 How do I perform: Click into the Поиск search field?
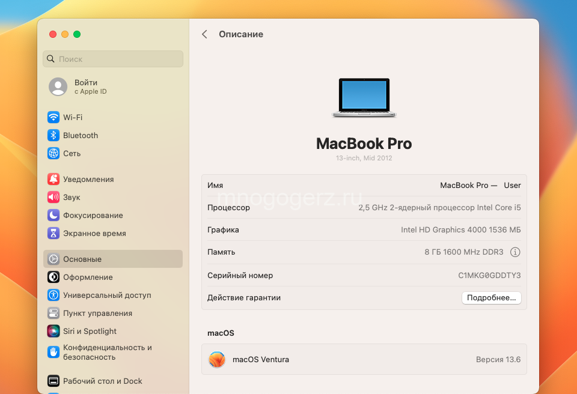113,59
